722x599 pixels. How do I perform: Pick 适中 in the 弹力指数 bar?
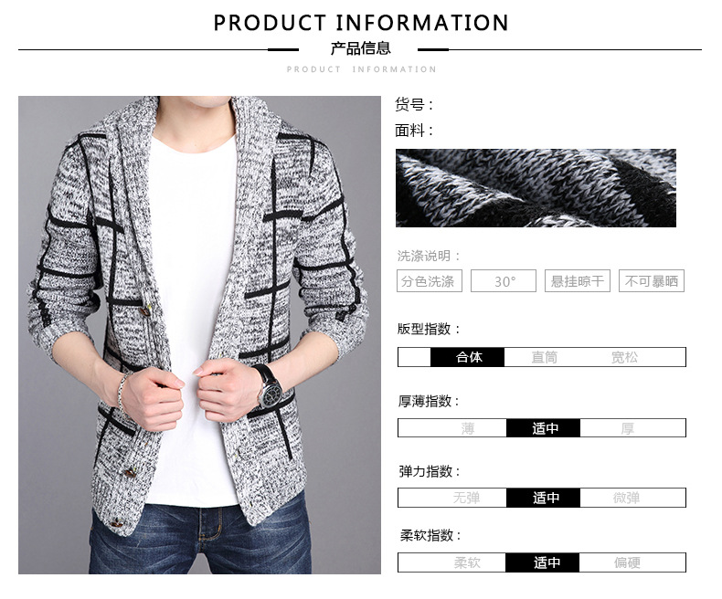[x=544, y=498]
